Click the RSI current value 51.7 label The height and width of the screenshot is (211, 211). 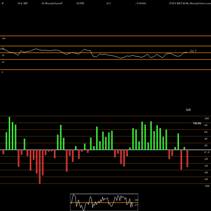pyautogui.click(x=193, y=51)
